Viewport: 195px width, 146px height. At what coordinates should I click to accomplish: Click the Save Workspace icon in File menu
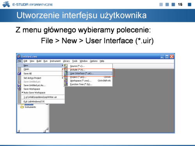pos(19,89)
